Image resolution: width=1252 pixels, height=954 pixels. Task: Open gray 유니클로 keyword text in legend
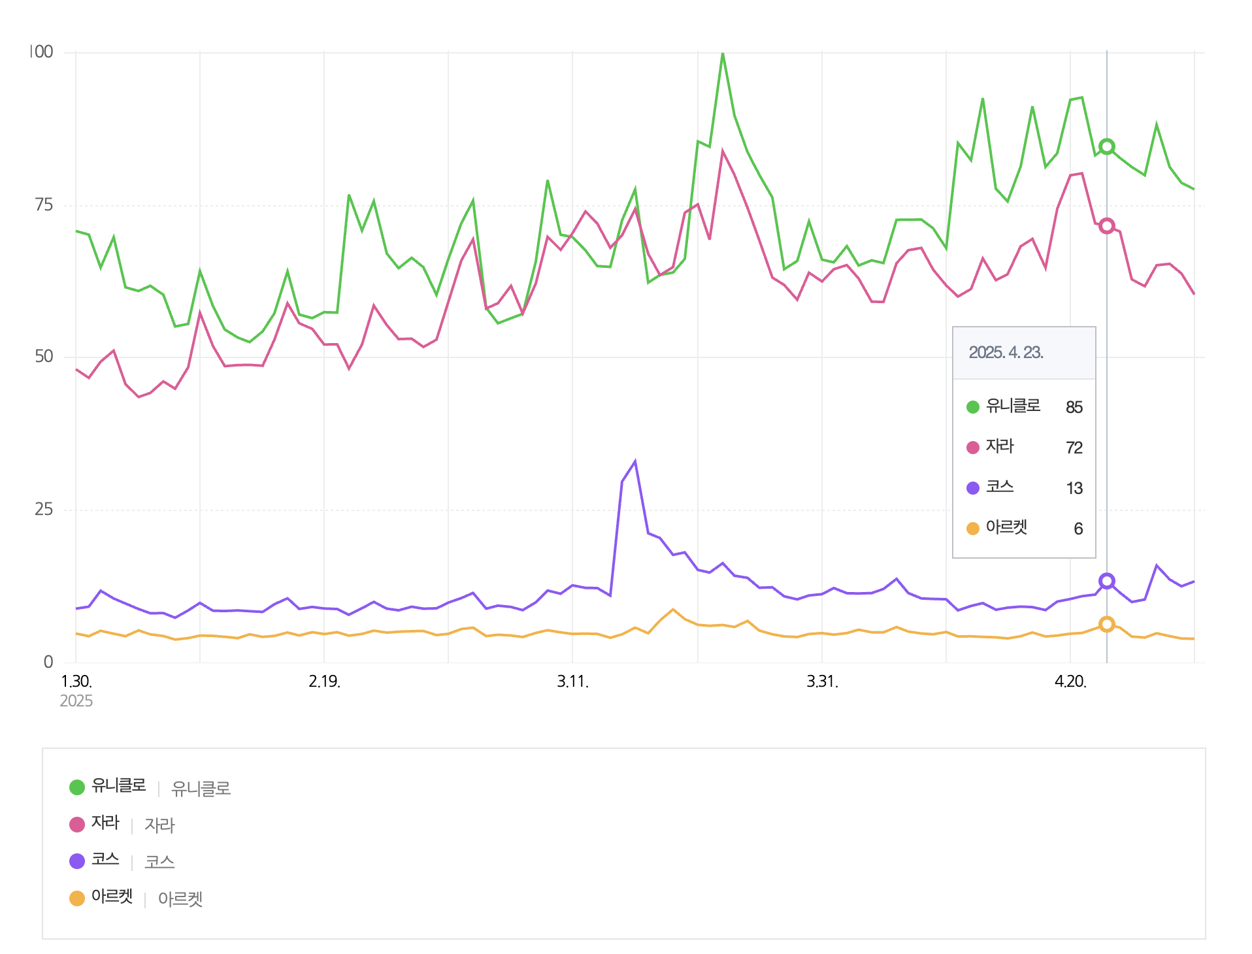click(x=201, y=789)
